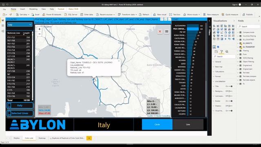Click the blue Circle button
261x147 pixels.
157,124
